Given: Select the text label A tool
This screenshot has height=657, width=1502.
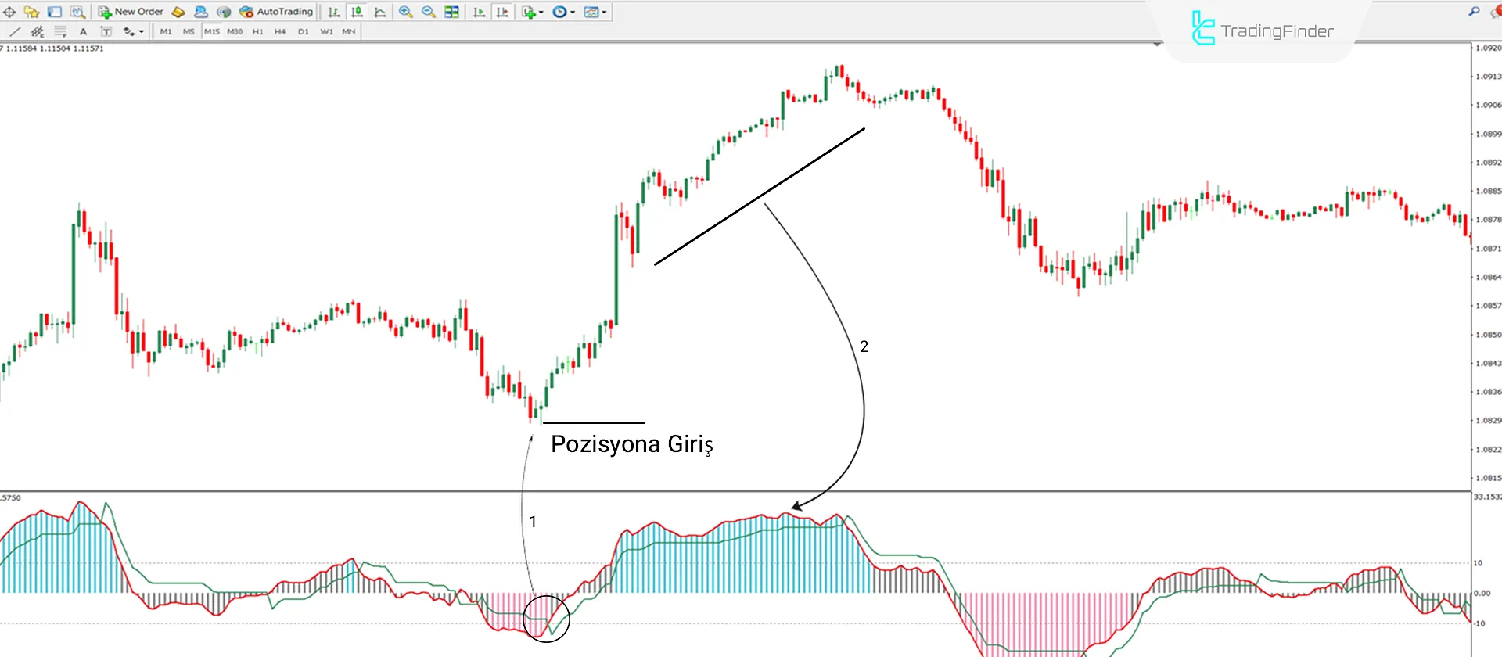Looking at the screenshot, I should coord(83,31).
